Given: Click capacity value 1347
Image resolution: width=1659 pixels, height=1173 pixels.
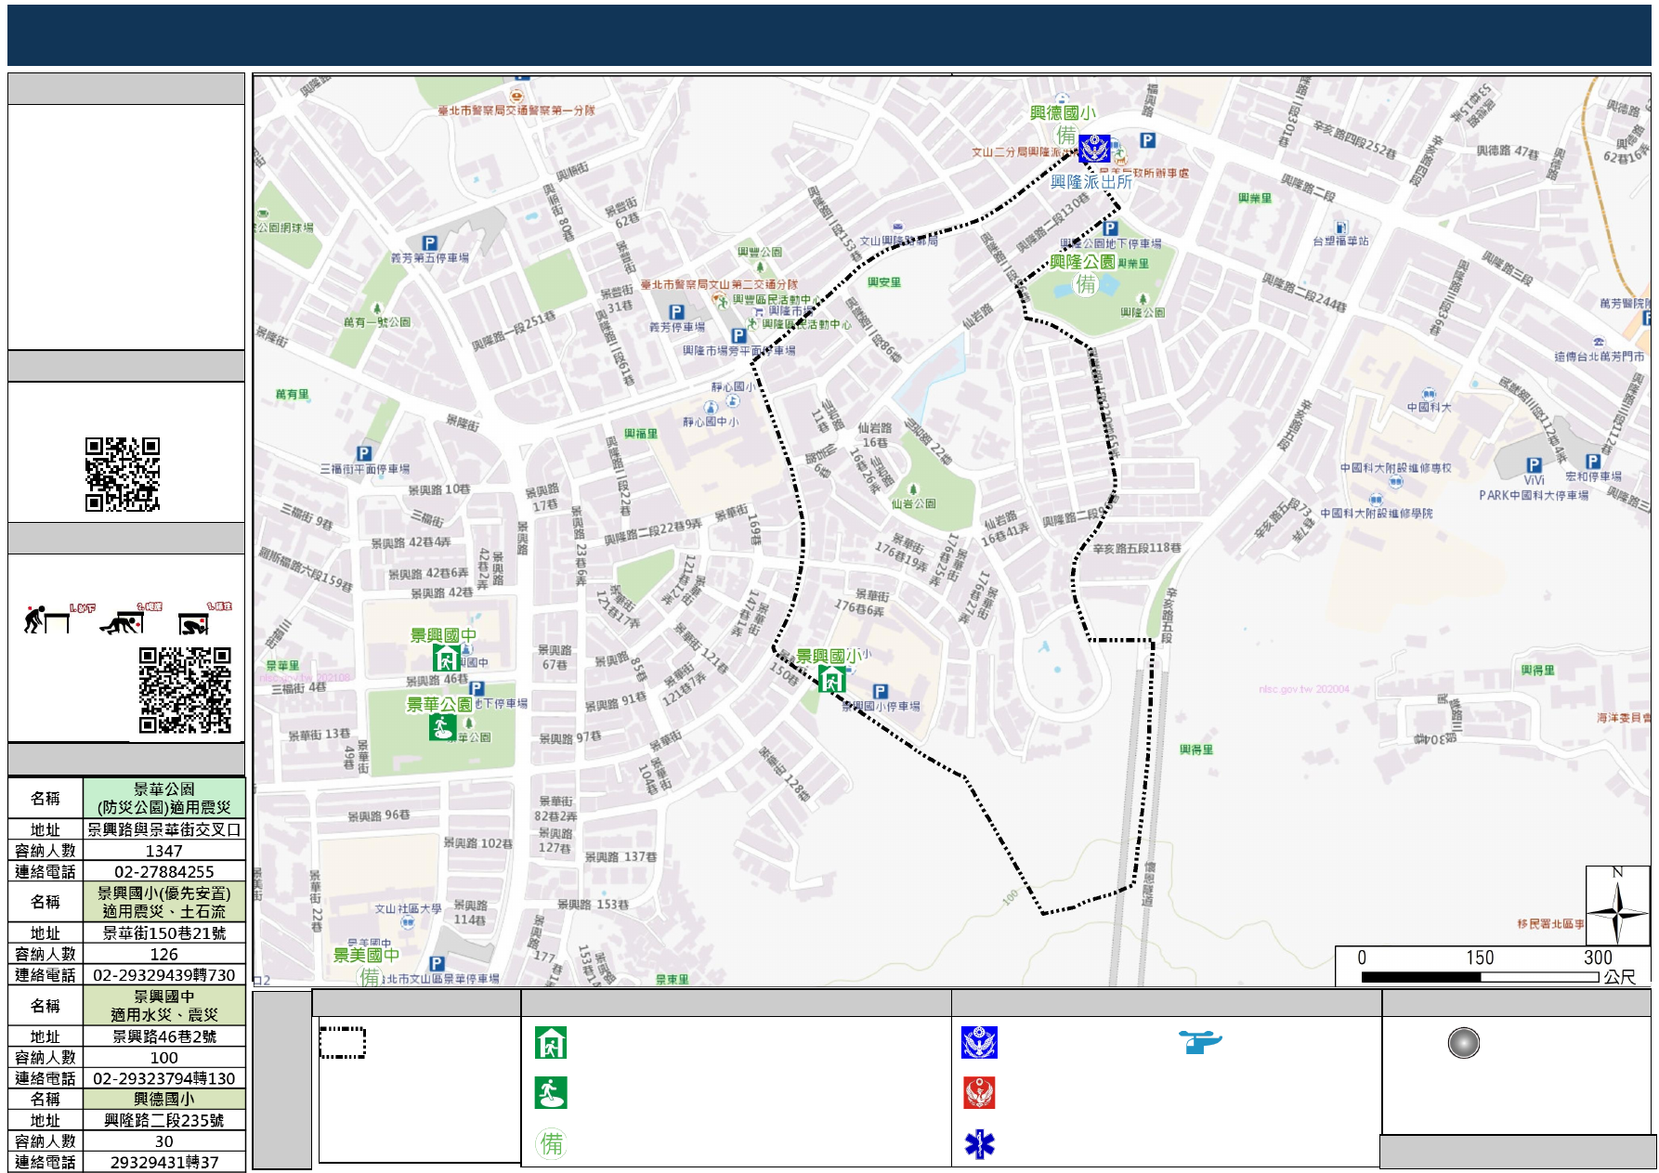Looking at the screenshot, I should [x=164, y=851].
